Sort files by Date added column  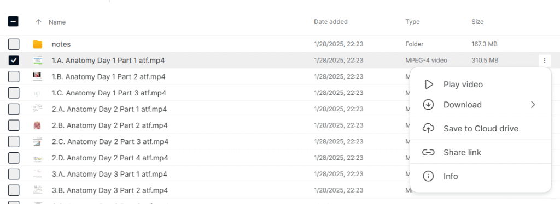click(x=331, y=22)
